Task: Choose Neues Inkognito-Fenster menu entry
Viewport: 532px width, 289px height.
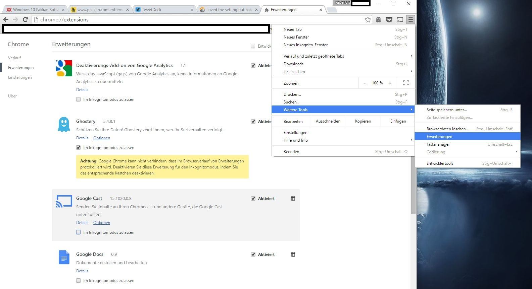Action: 343,45
